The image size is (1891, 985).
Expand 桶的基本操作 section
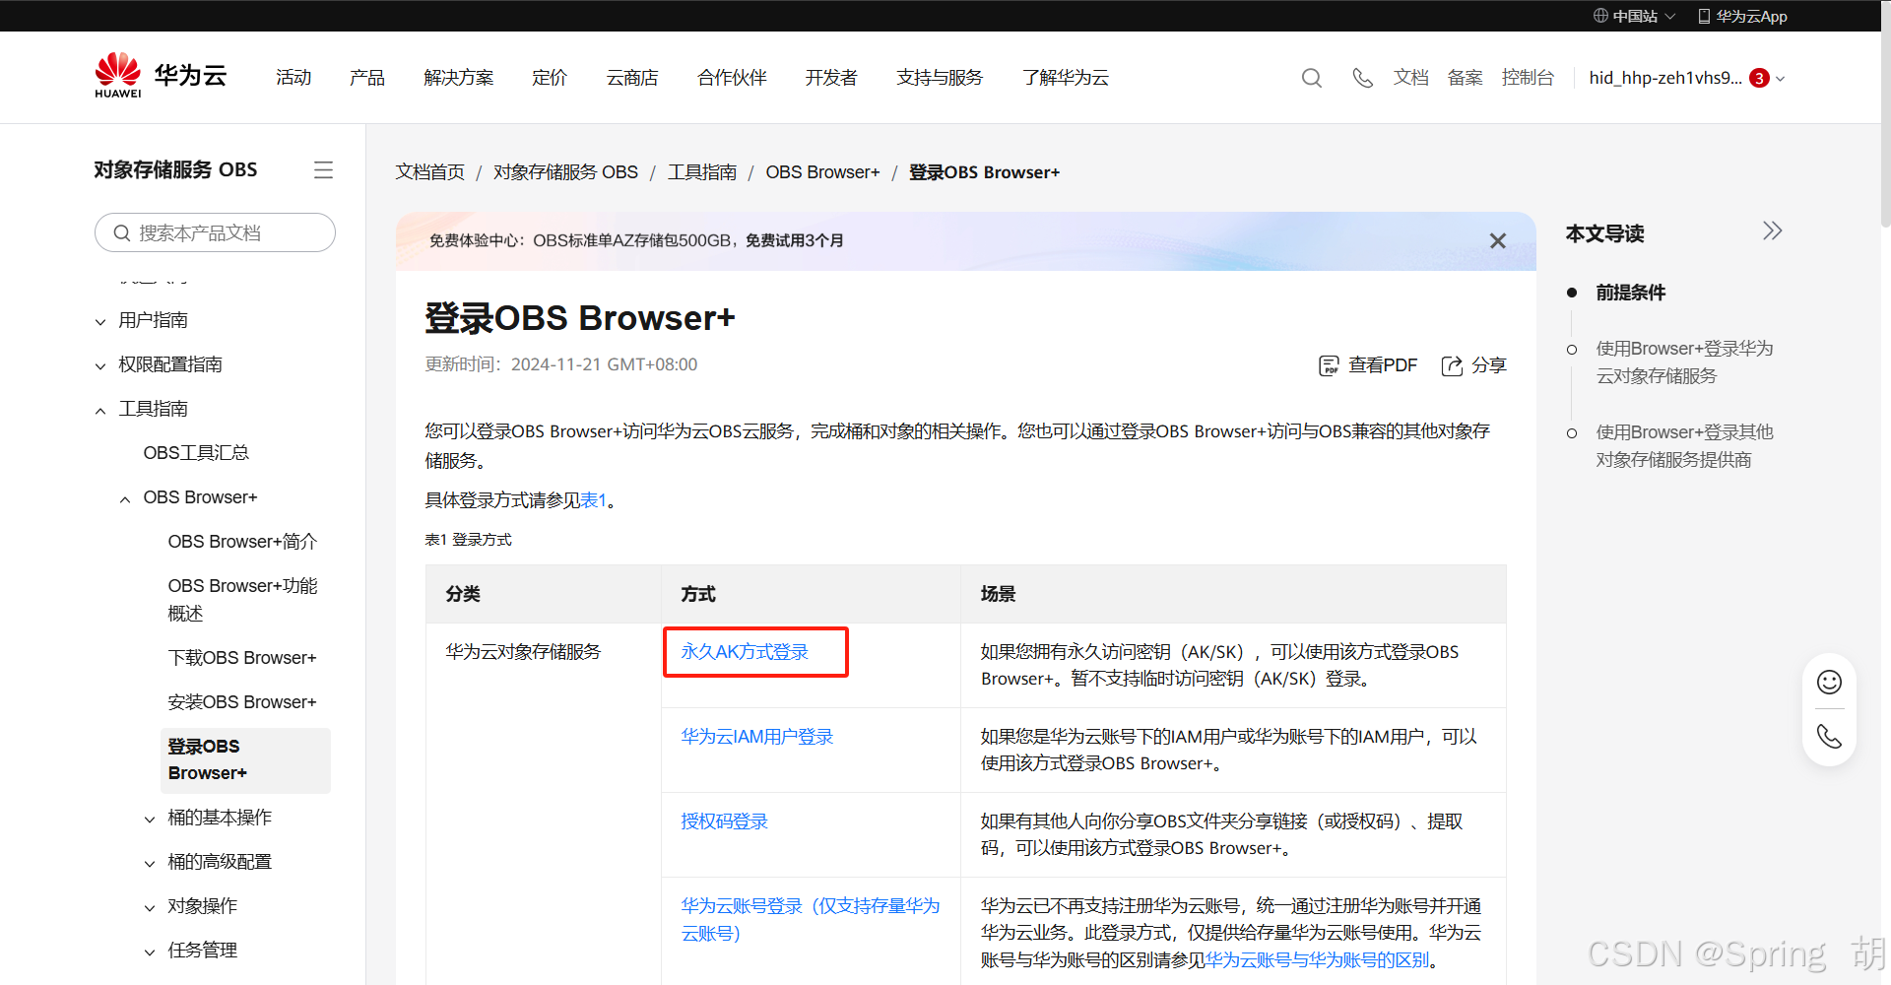point(150,819)
